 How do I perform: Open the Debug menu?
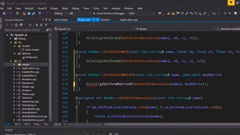[x=75, y=8]
